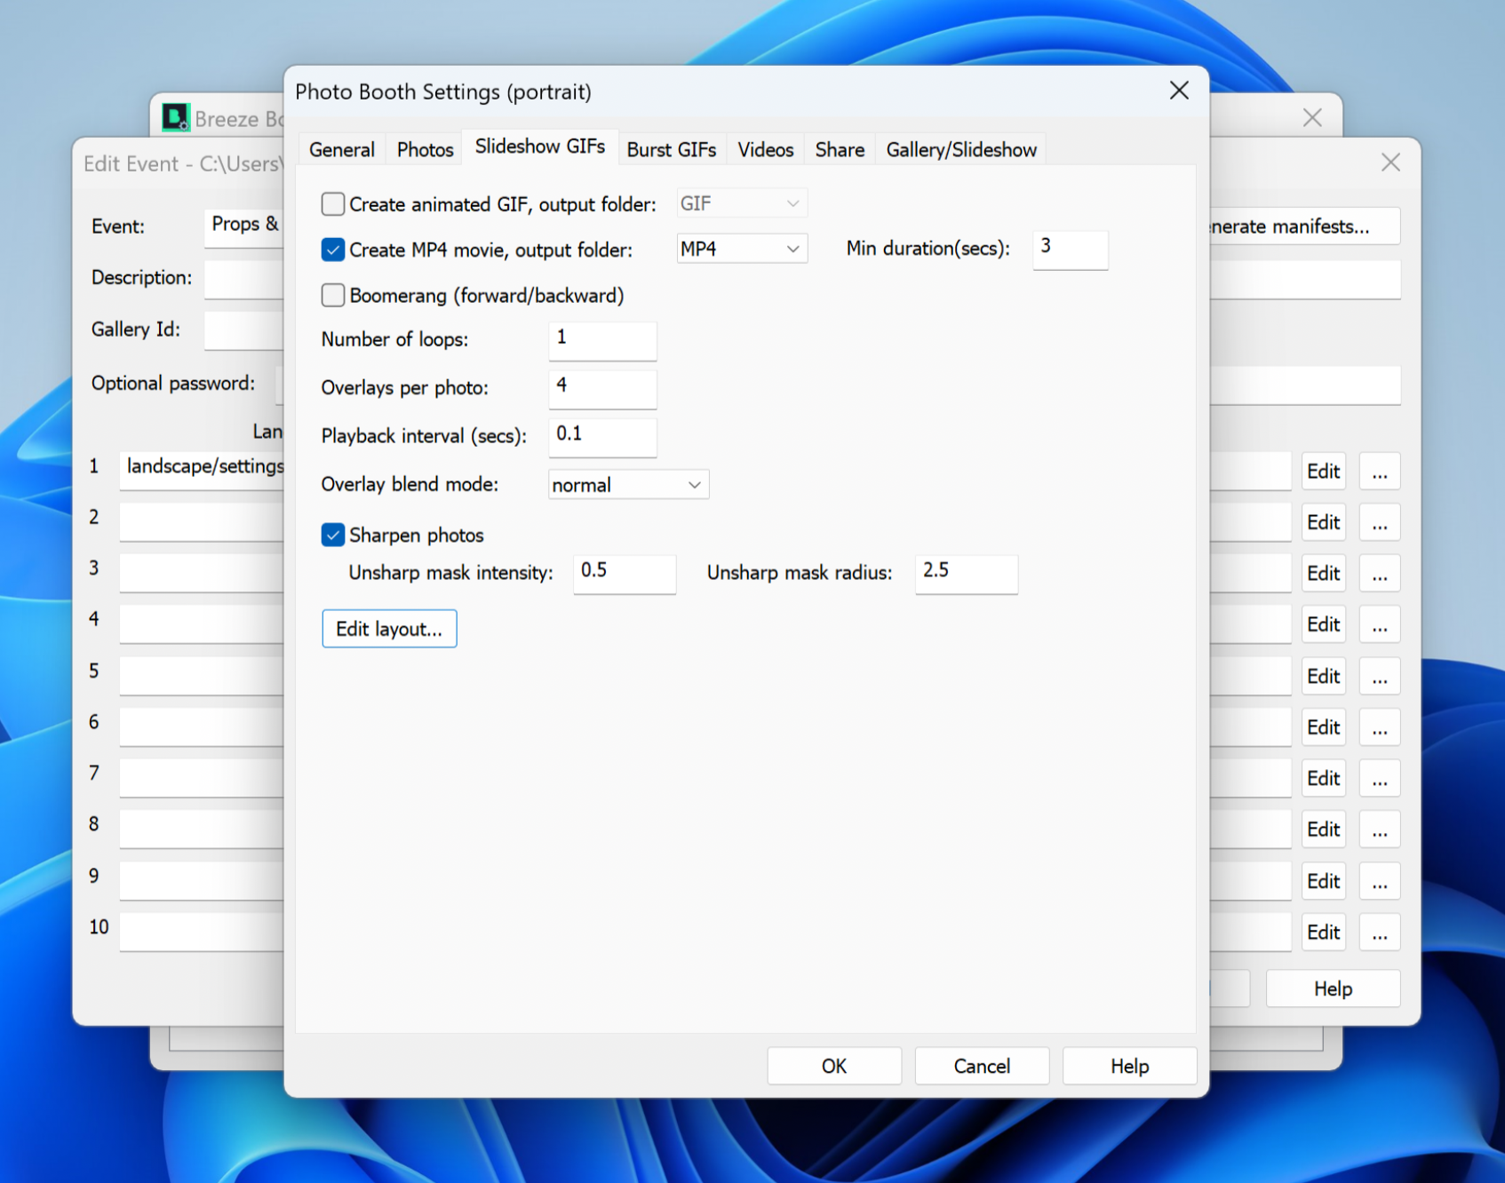The width and height of the screenshot is (1505, 1183).
Task: Toggle the Boomerang forward/backward checkbox
Action: pos(333,296)
